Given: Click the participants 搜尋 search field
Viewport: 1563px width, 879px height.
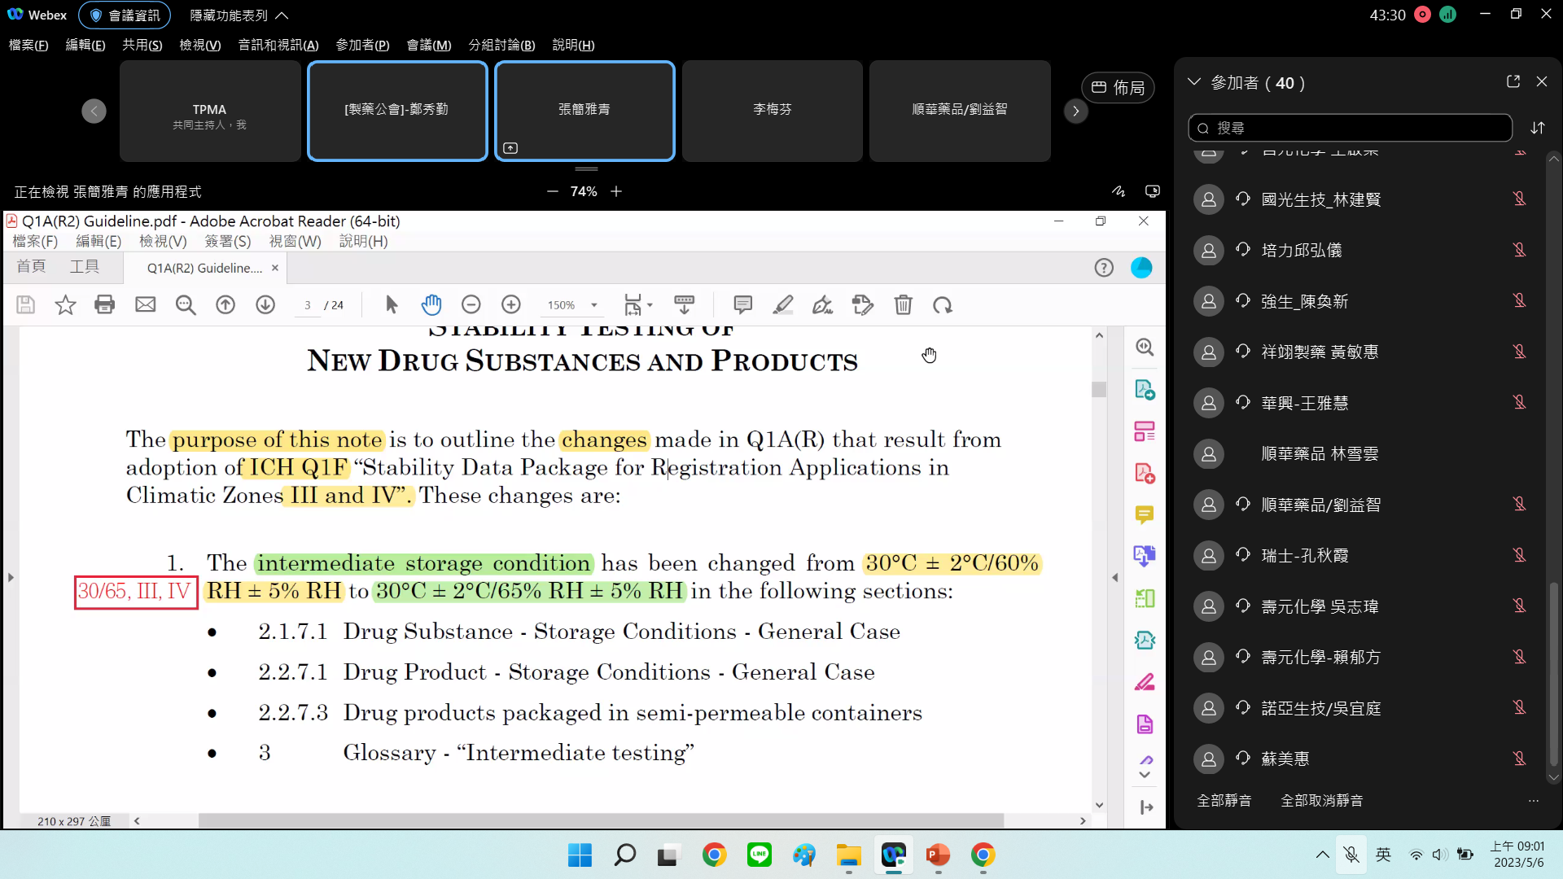Looking at the screenshot, I should point(1350,128).
